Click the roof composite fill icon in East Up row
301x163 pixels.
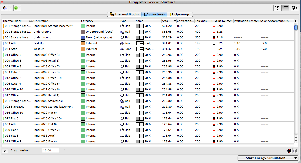[x=140, y=43]
